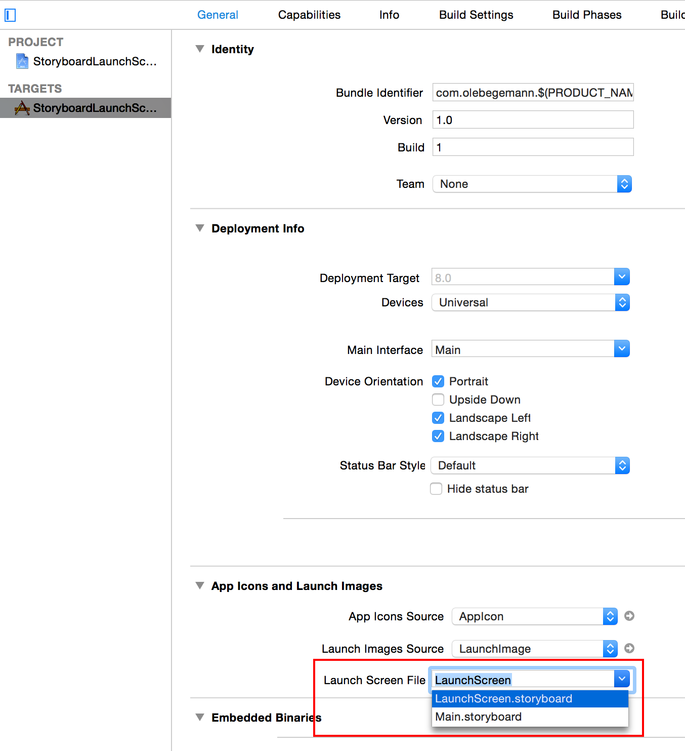The image size is (685, 751).
Task: Uncheck the Portrait orientation checkbox
Action: pos(438,381)
